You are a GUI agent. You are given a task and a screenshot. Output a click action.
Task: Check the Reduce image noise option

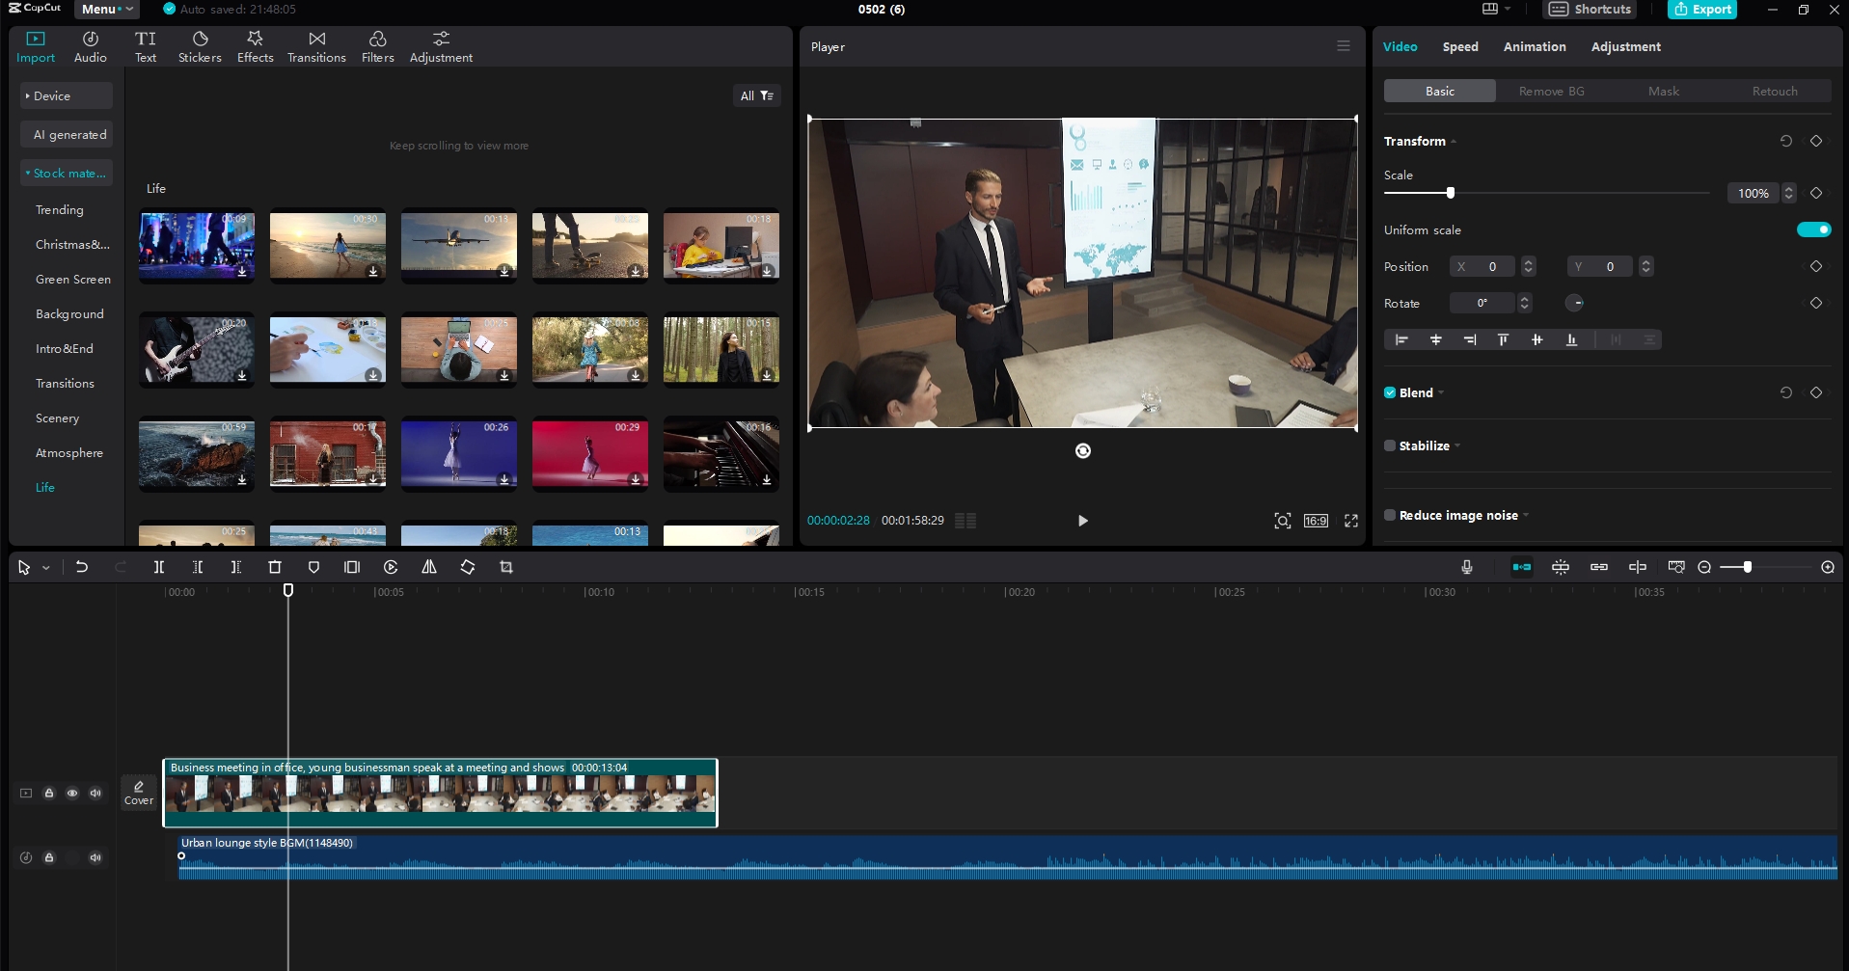(x=1390, y=515)
